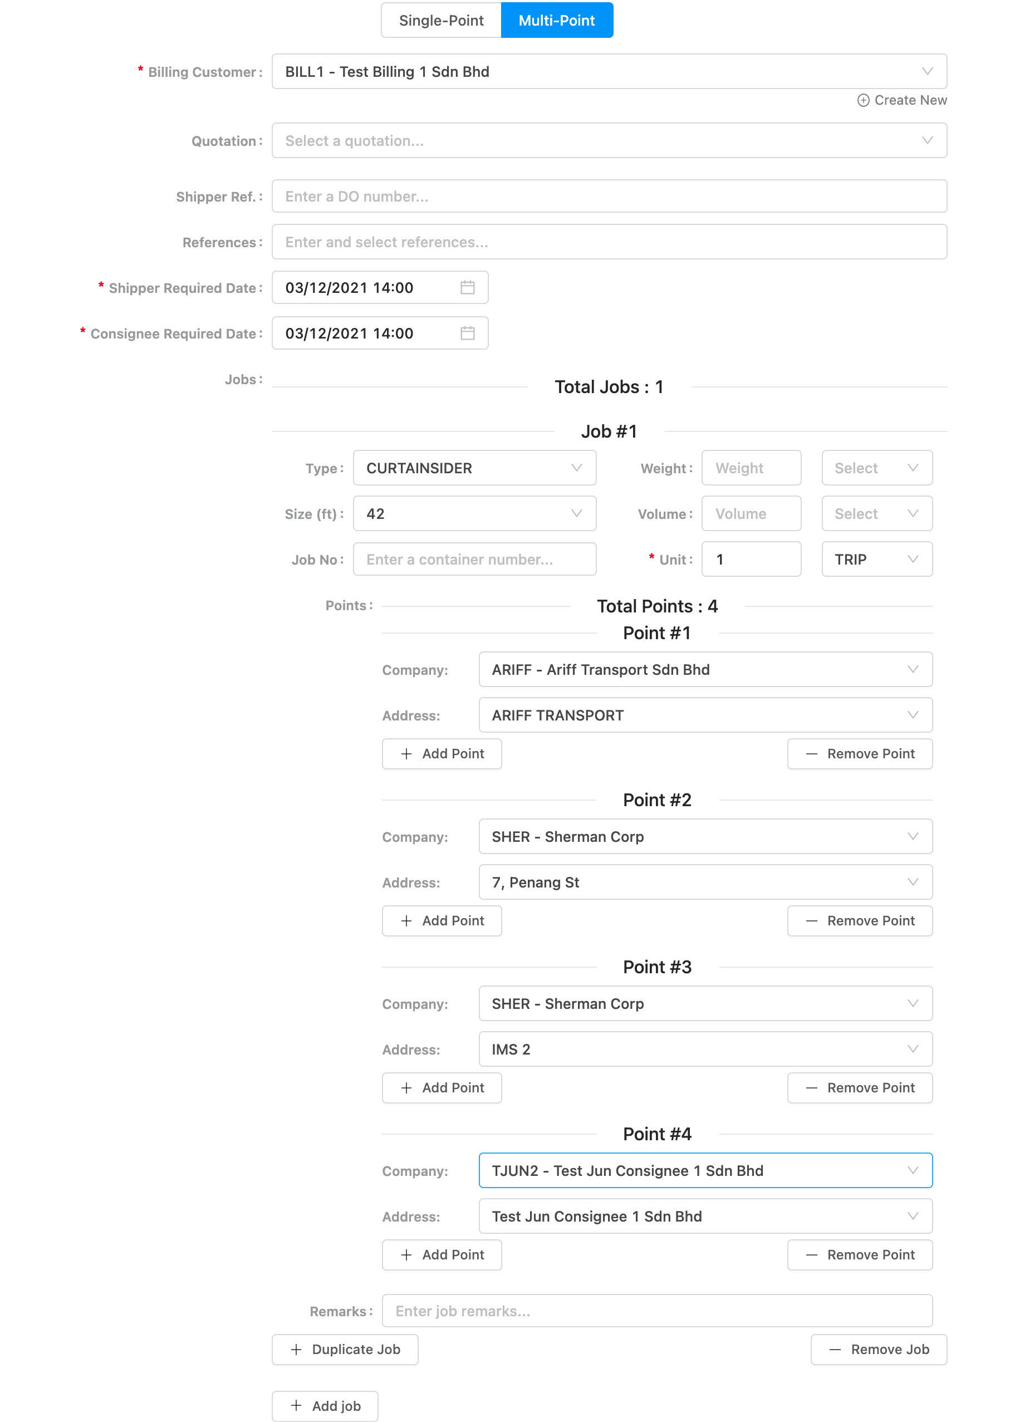Focus the job Remarks field
The image size is (1010, 1422).
pyautogui.click(x=657, y=1311)
